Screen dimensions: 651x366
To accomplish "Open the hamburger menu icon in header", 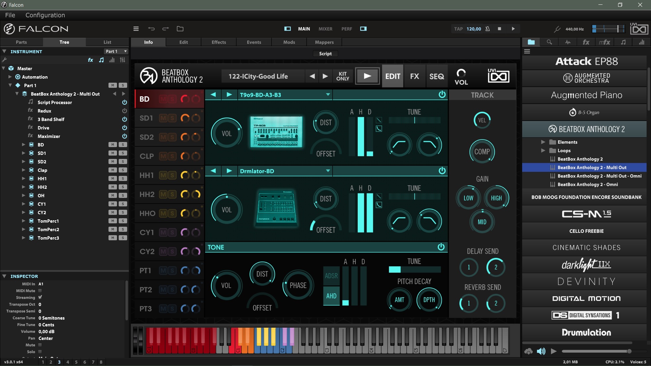I will pyautogui.click(x=136, y=29).
